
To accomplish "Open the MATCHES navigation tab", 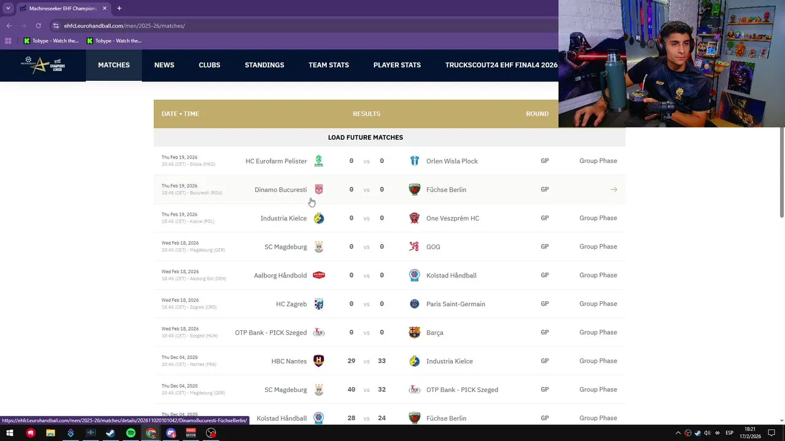I will [x=113, y=65].
